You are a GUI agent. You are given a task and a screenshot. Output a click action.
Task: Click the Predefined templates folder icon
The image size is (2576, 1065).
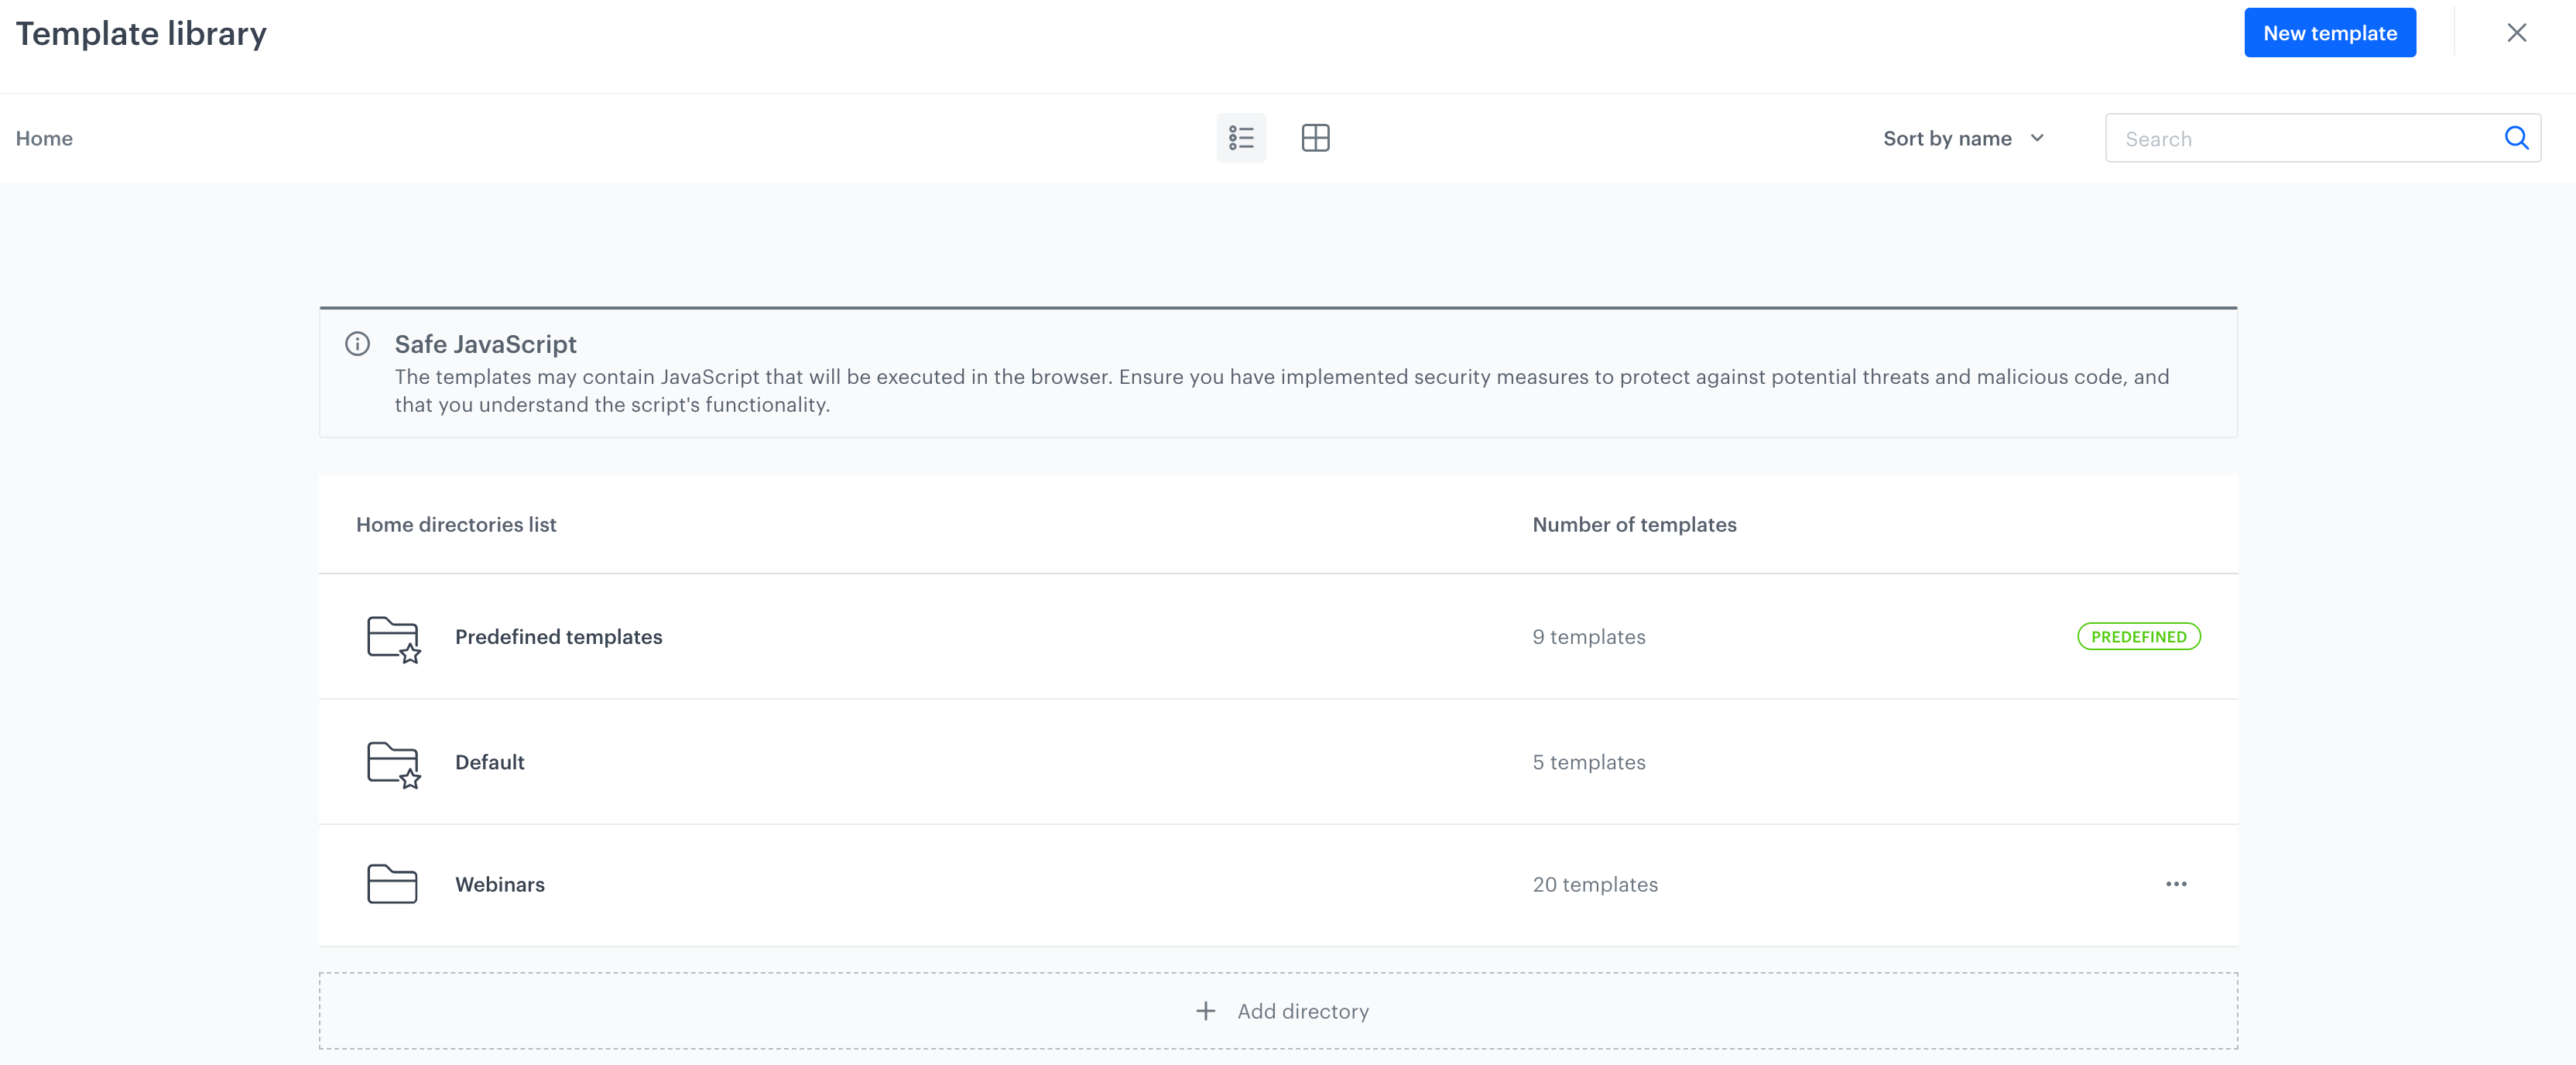click(391, 638)
